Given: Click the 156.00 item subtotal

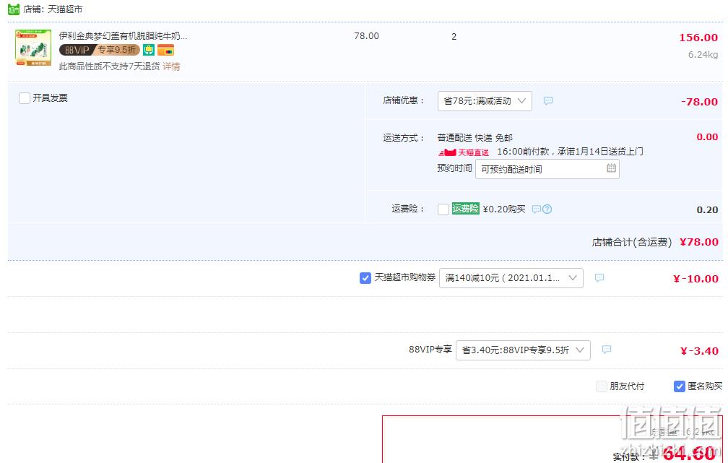Looking at the screenshot, I should coord(698,38).
